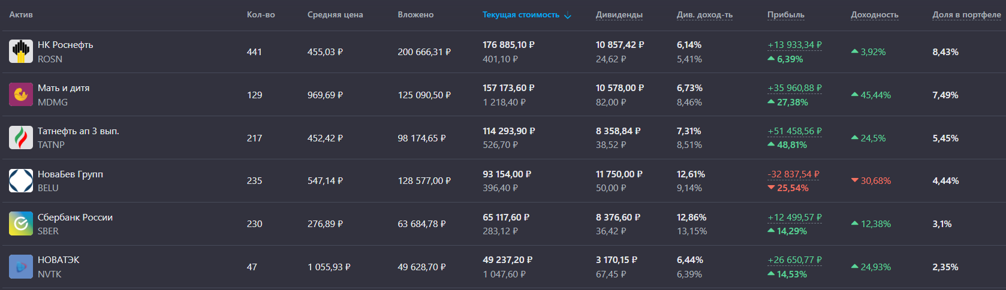1006x290 pixels.
Task: Click the Актив column header
Action: tap(21, 15)
